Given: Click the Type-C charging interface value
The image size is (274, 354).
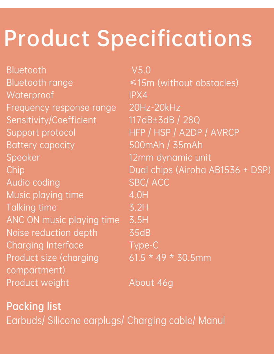Looking at the screenshot, I should [x=144, y=245].
